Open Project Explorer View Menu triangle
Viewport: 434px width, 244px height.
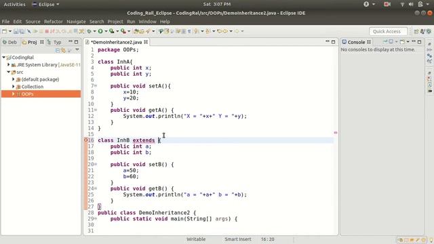(x=77, y=49)
